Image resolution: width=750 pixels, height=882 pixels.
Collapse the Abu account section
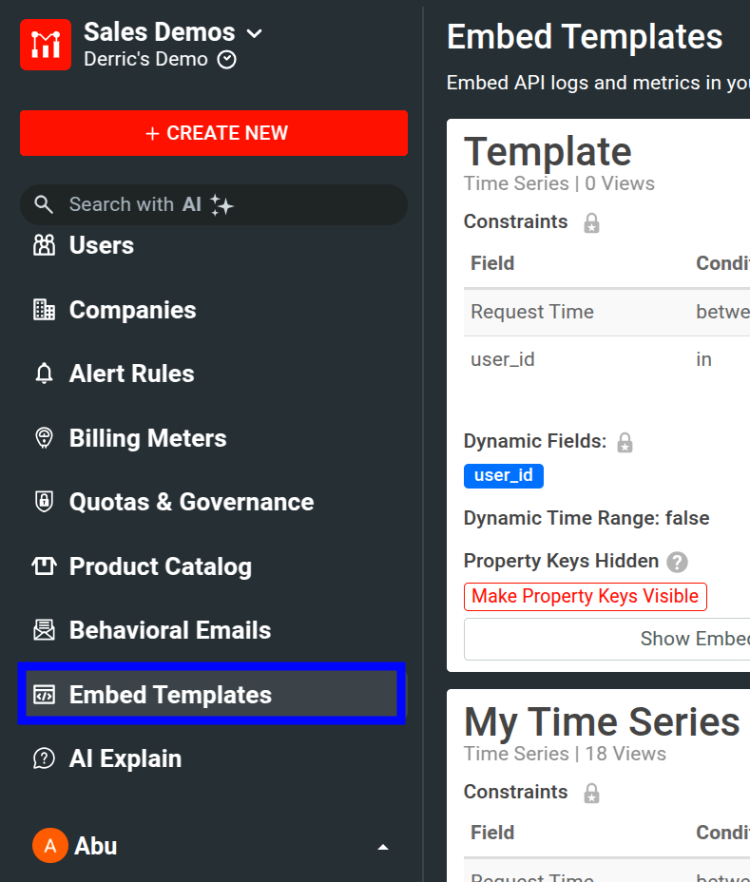(x=382, y=845)
